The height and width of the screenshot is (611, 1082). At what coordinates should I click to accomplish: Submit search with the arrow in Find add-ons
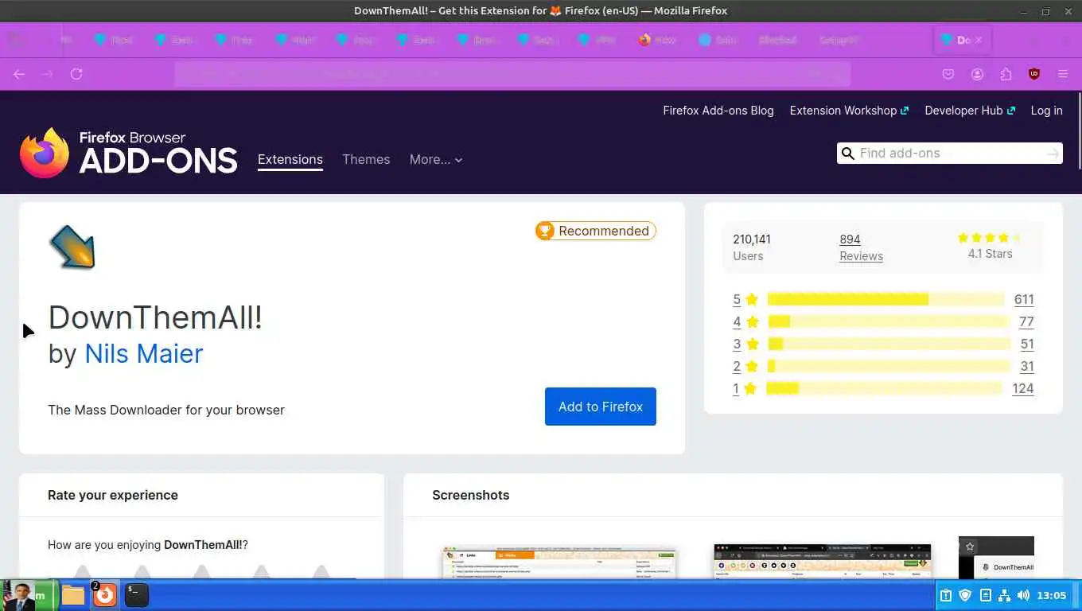pos(1053,154)
